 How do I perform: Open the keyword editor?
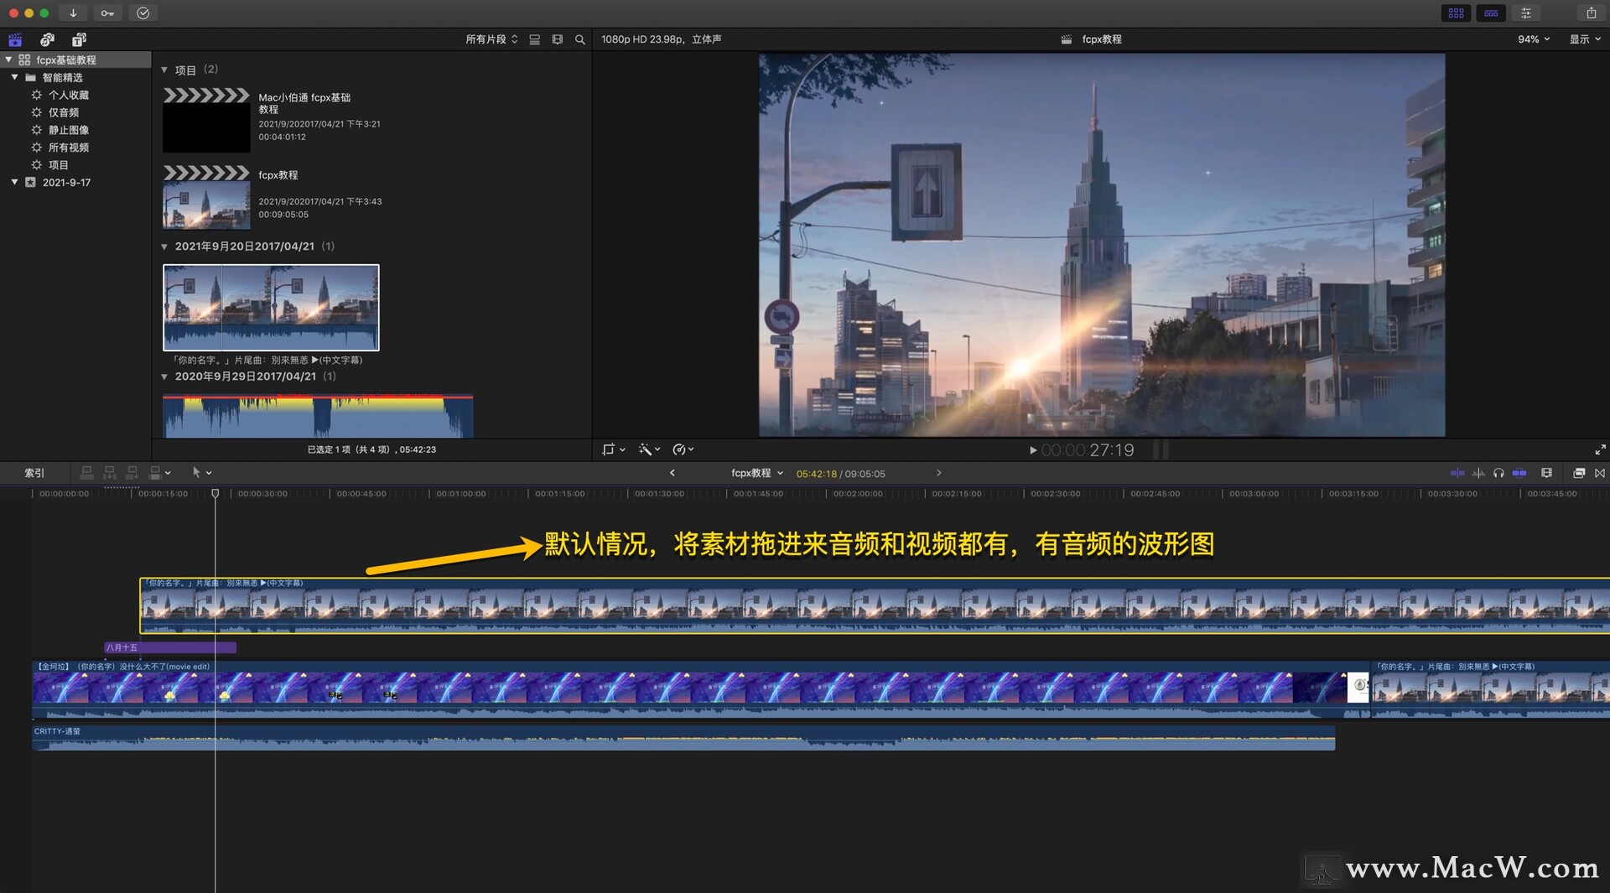click(x=107, y=13)
